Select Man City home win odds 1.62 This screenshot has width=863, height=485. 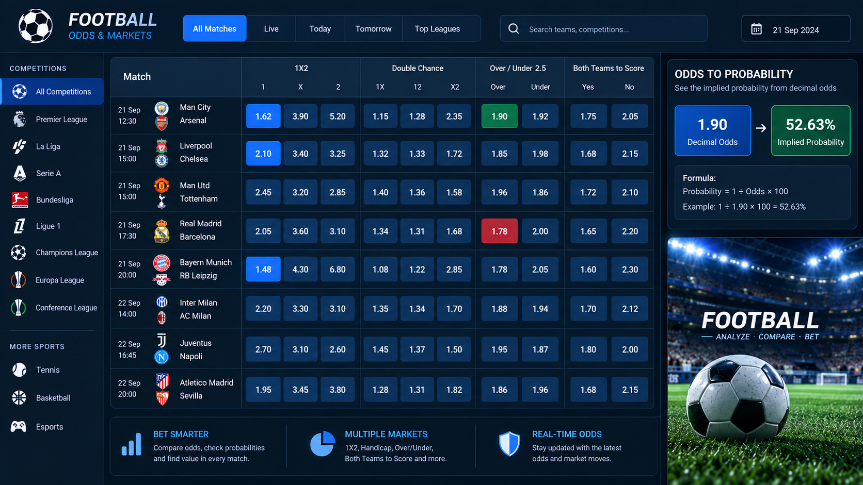click(x=263, y=116)
